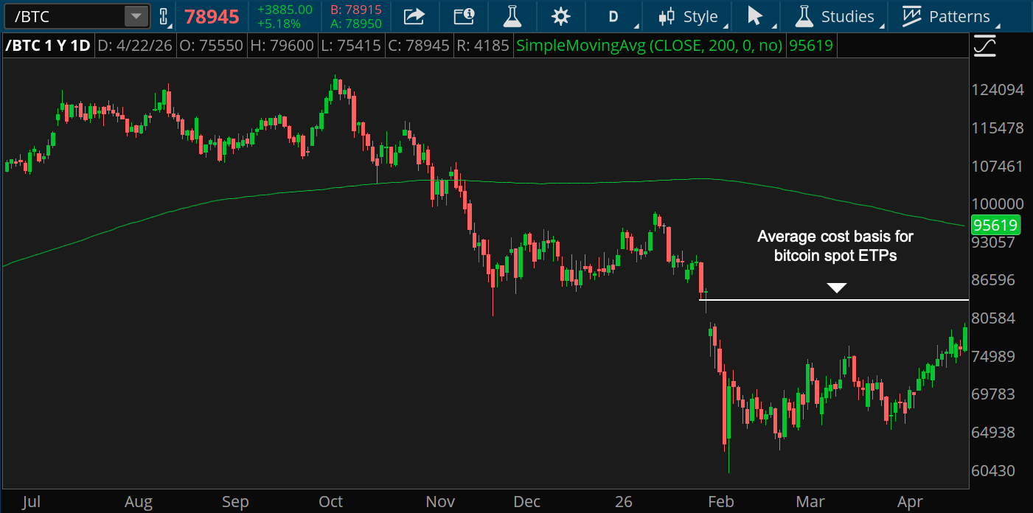Click the SimpleMovingAvg study label
The height and width of the screenshot is (513, 1033).
point(649,46)
